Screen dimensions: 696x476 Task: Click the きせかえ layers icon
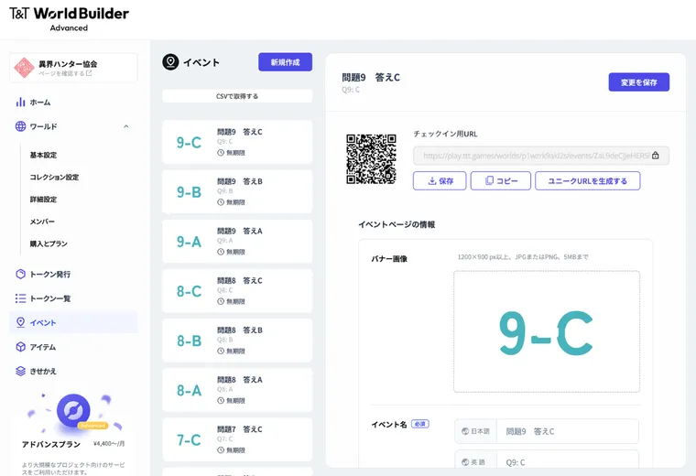[x=20, y=371]
